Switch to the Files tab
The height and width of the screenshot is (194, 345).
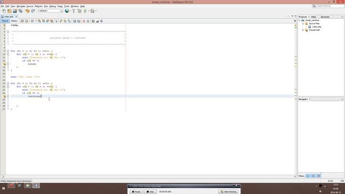click(x=314, y=17)
